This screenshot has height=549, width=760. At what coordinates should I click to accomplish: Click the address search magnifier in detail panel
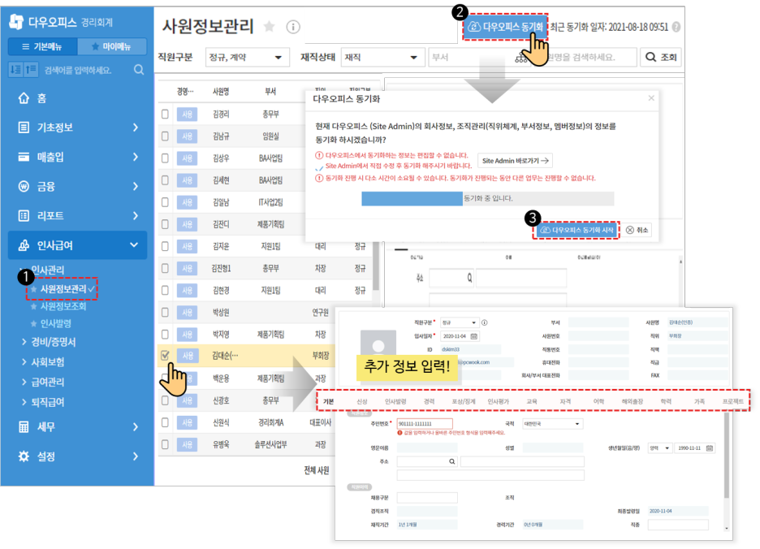[451, 461]
